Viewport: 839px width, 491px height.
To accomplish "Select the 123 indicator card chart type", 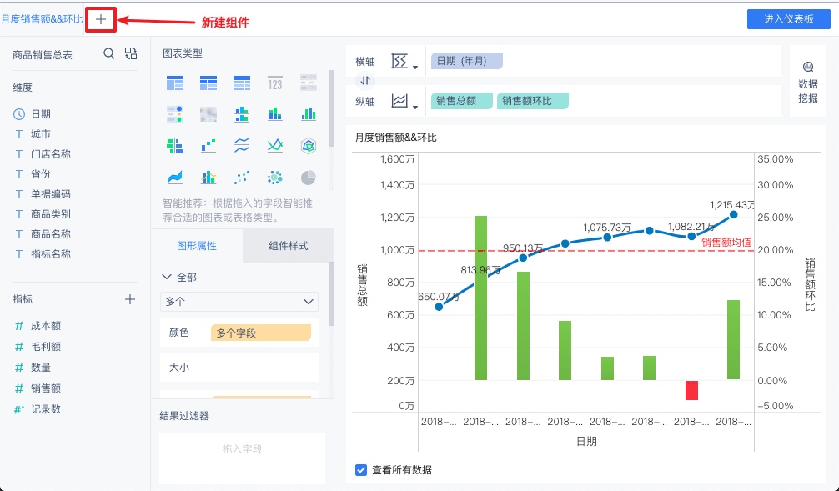I will pos(275,83).
